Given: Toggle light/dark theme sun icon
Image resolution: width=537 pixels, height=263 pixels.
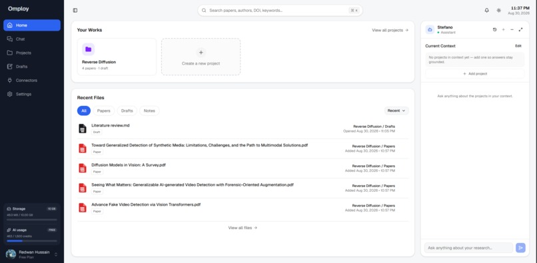Looking at the screenshot, I should pos(498,10).
